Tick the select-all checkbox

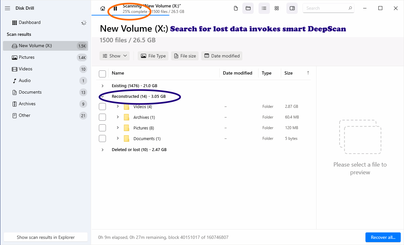(x=102, y=74)
